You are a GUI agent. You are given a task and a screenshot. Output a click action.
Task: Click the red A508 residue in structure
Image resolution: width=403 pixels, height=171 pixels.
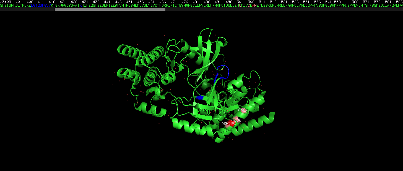tap(230, 123)
